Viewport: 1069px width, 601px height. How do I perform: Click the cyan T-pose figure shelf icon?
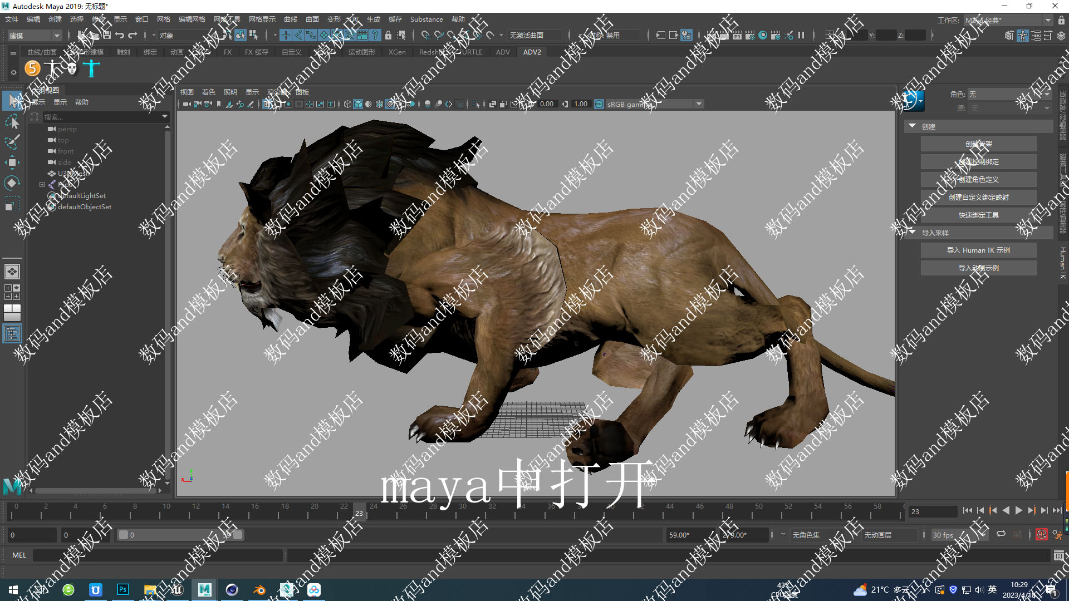coord(91,68)
